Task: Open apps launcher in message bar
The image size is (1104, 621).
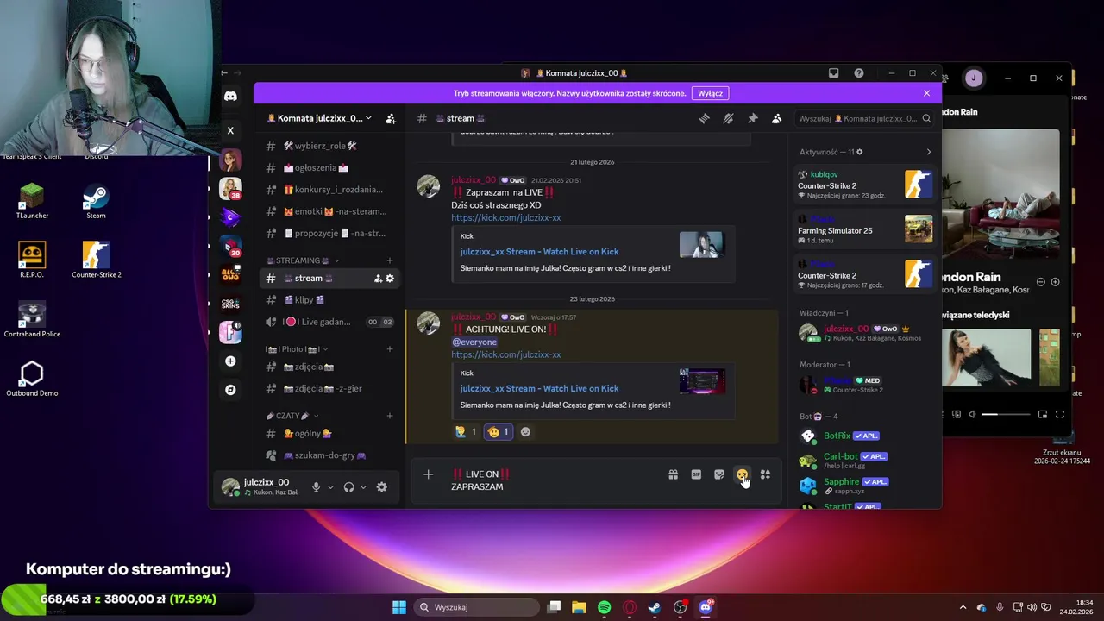Action: tap(765, 474)
